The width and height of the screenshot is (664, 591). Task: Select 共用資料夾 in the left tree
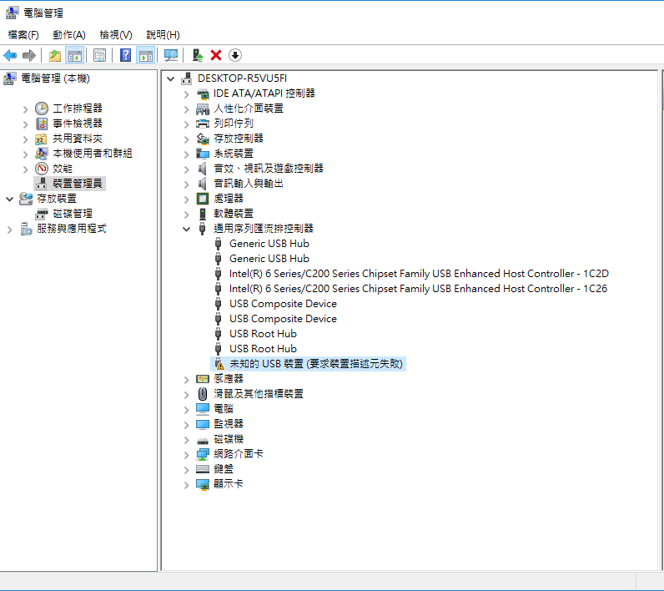click(78, 139)
